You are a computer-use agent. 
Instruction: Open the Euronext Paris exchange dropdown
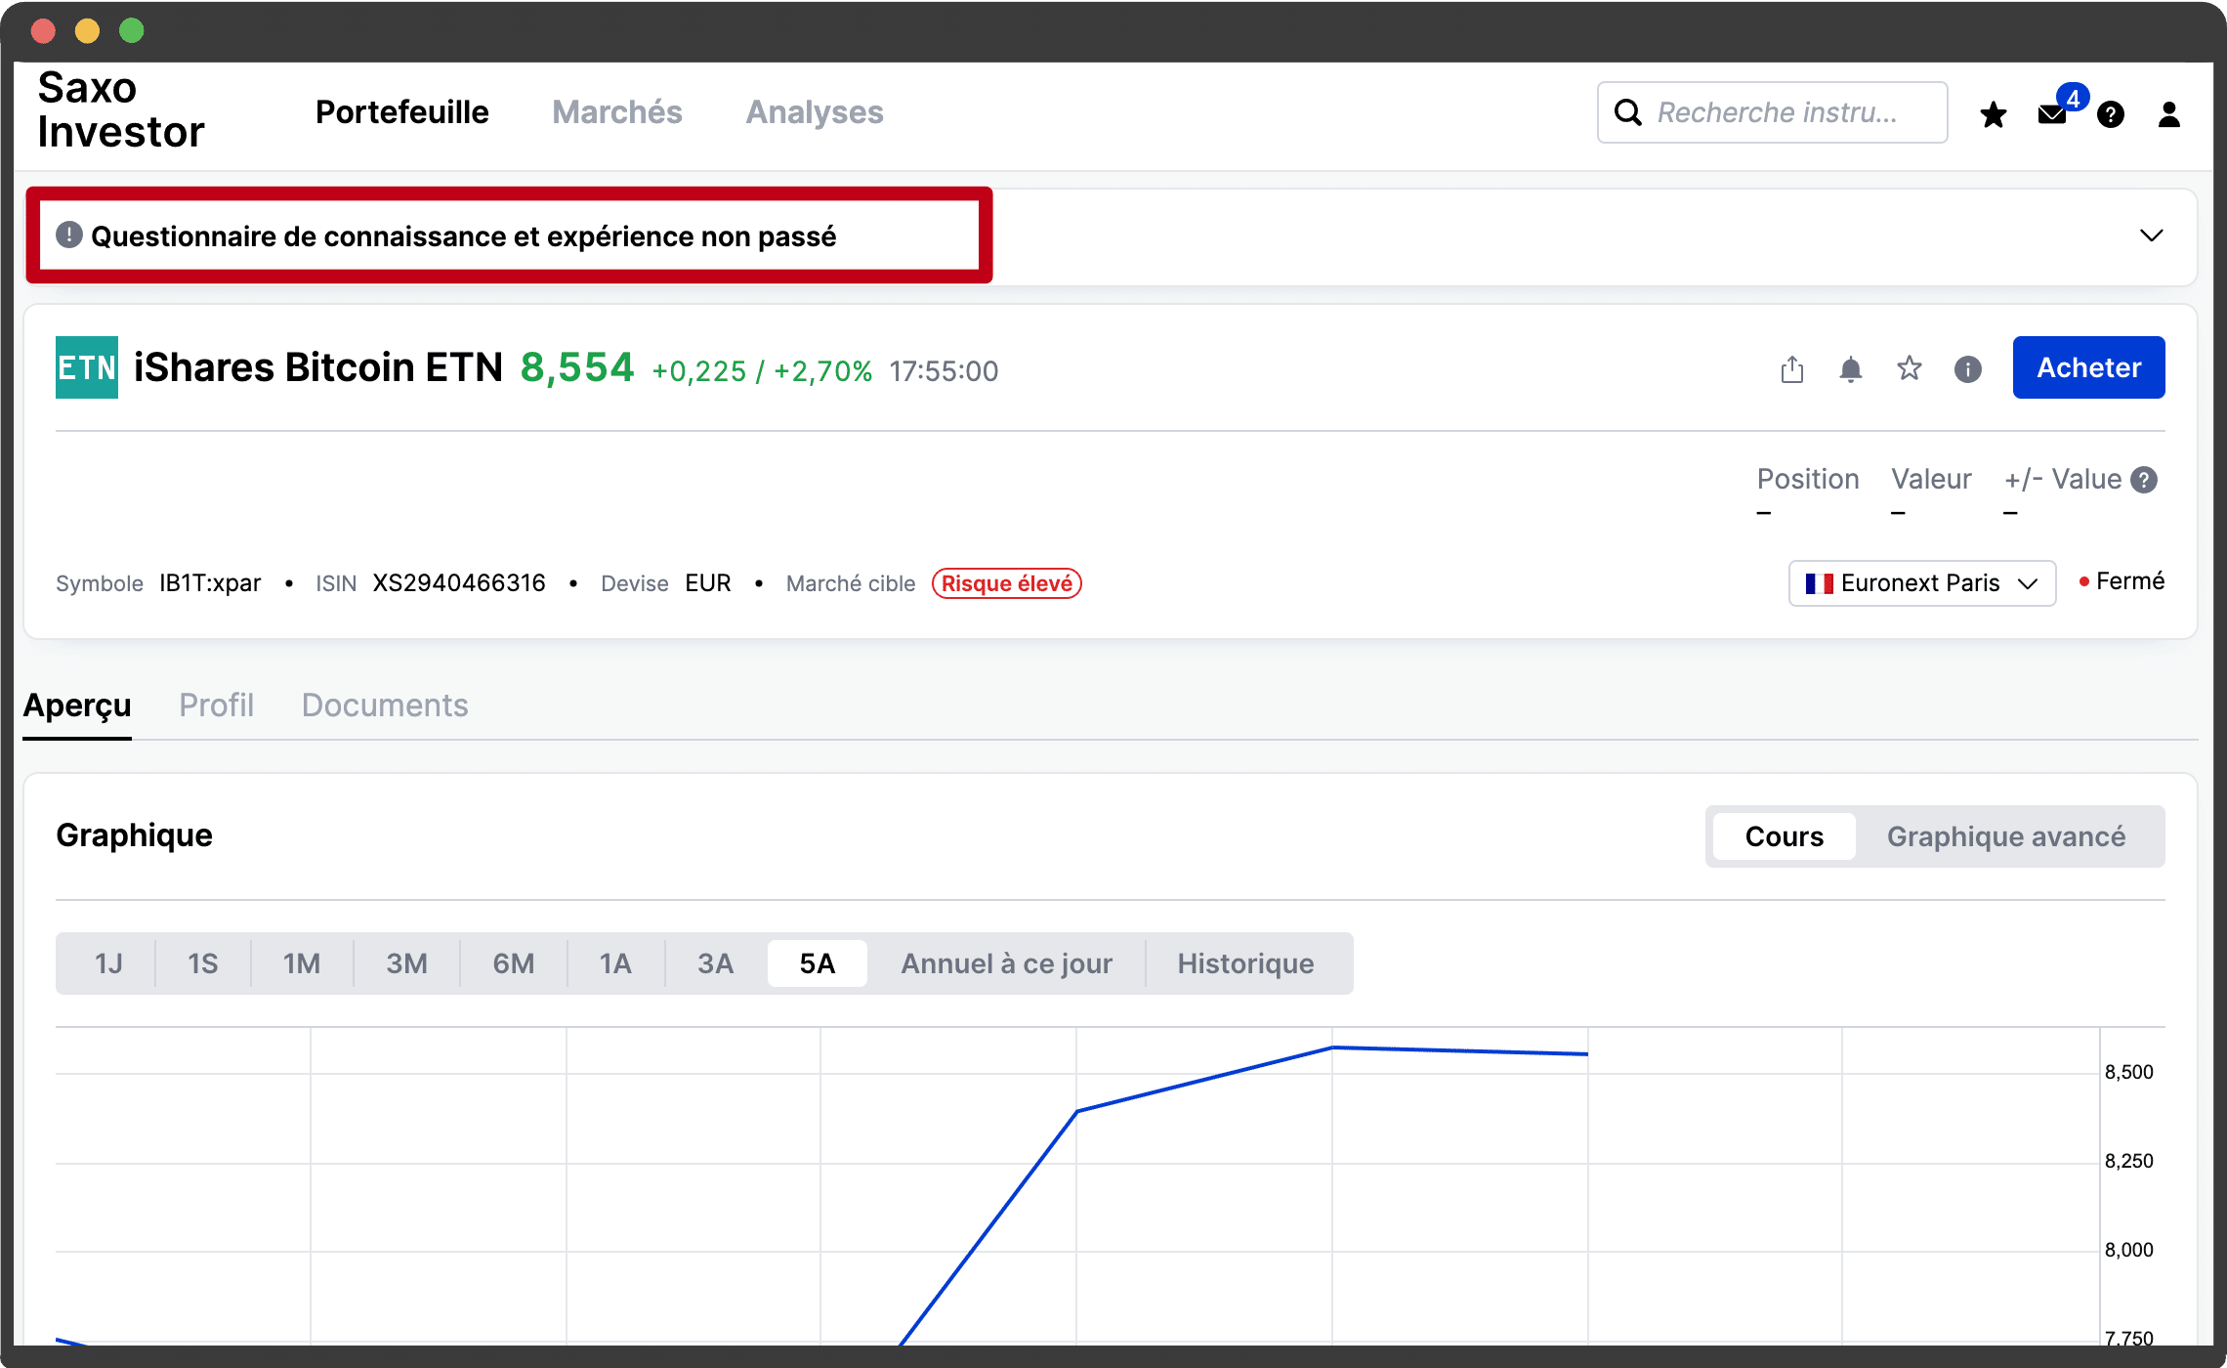click(x=1921, y=583)
